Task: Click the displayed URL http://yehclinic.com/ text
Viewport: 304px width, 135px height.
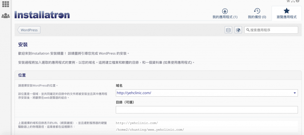Action: pos(137,123)
